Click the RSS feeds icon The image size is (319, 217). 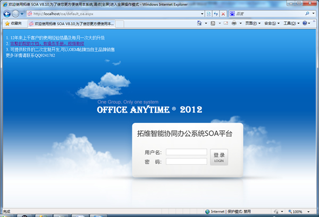[213, 23]
